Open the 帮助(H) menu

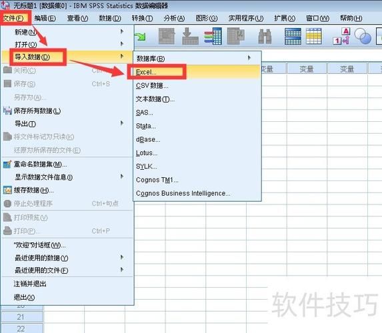(351, 18)
